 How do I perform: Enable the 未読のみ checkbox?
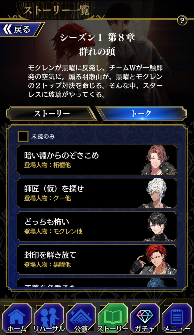coord(23,136)
